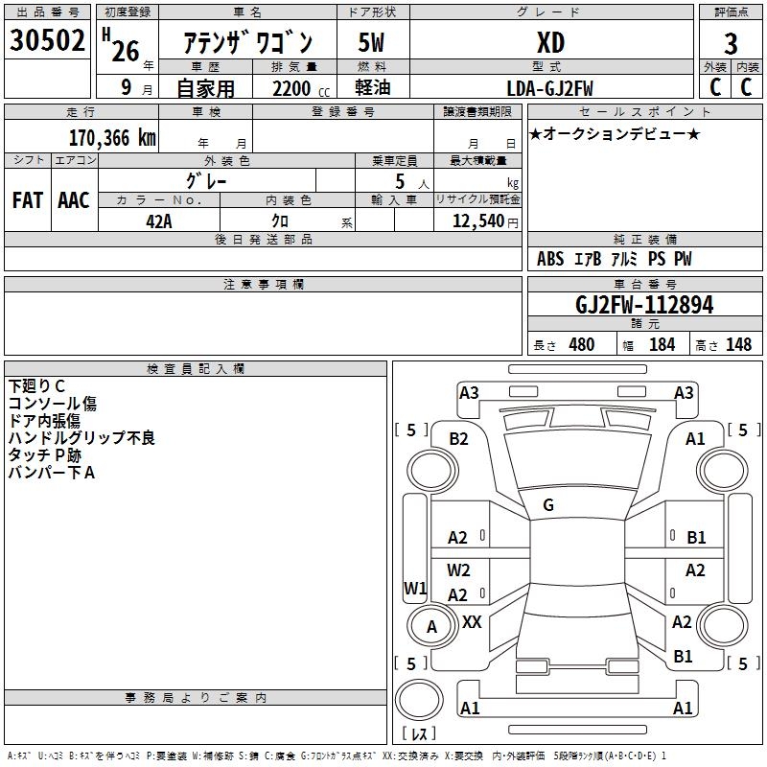Viewport: 767px width, 767px height.
Task: Click the AAC air conditioner cell
Action: (x=74, y=199)
